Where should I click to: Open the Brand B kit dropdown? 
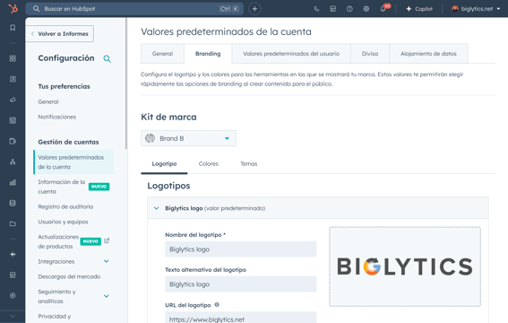[188, 138]
